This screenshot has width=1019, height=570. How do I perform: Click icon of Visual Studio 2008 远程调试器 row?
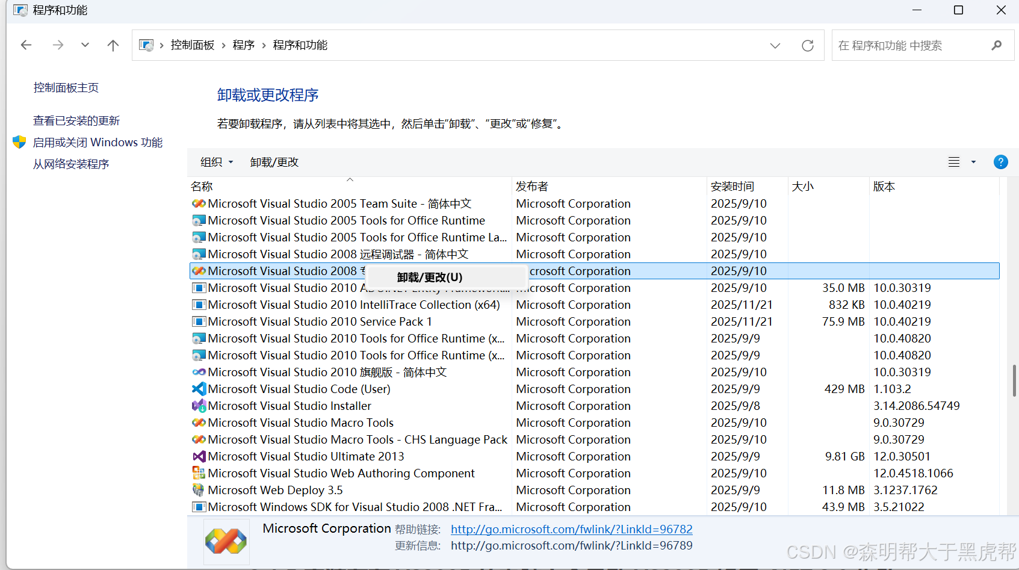tap(199, 254)
